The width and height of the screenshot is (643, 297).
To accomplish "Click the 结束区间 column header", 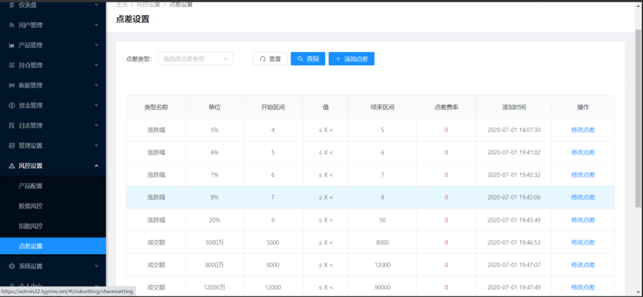I will click(x=382, y=107).
